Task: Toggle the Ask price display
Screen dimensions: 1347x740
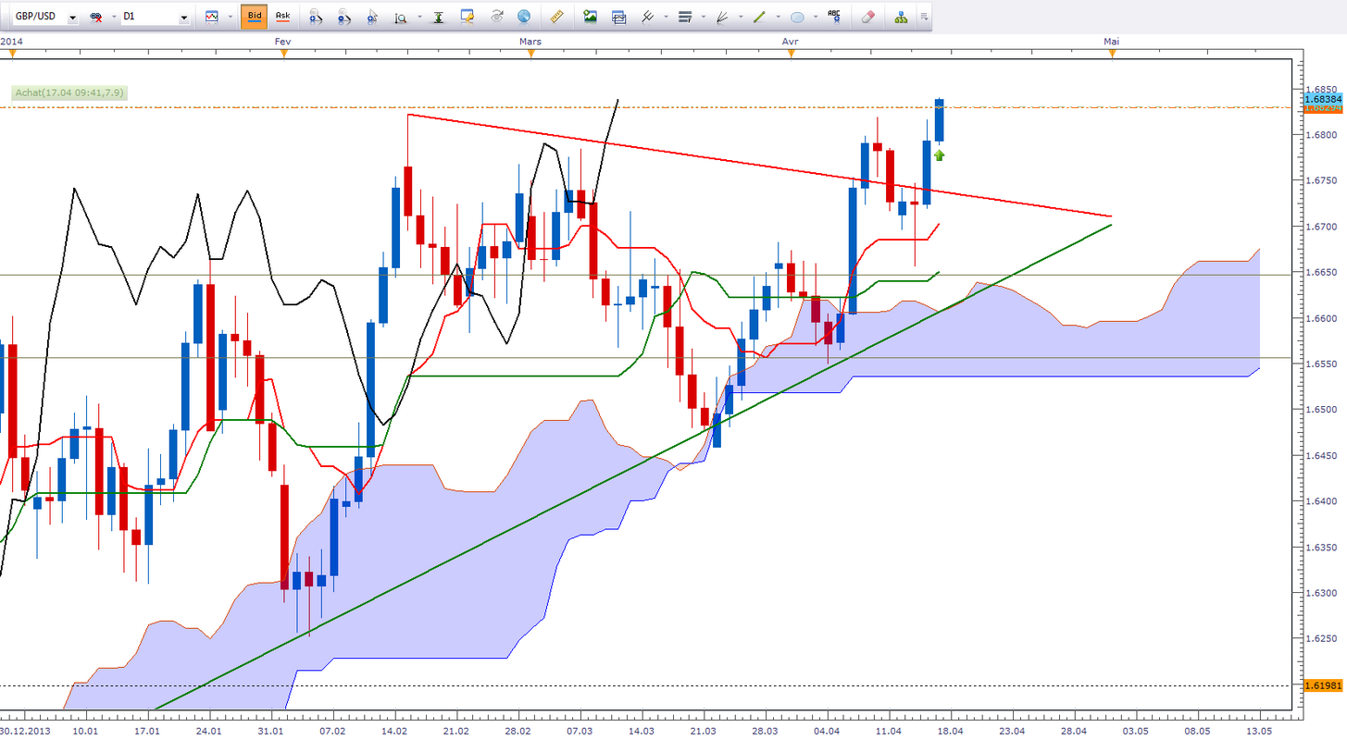Action: [x=282, y=17]
